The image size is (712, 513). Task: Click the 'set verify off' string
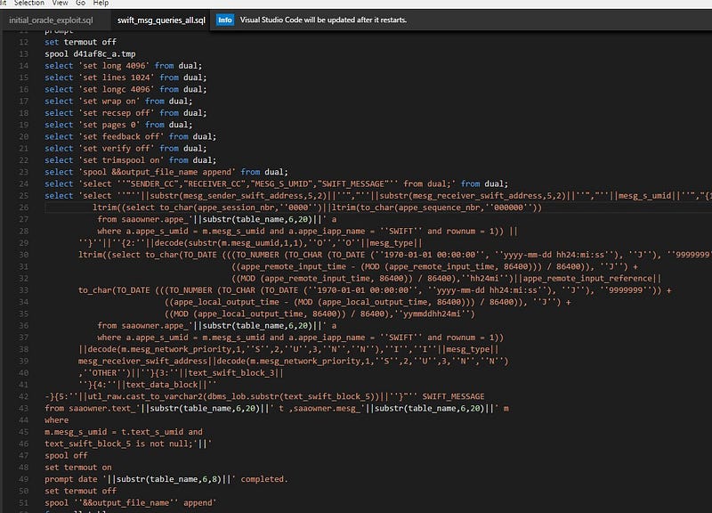pyautogui.click(x=117, y=148)
